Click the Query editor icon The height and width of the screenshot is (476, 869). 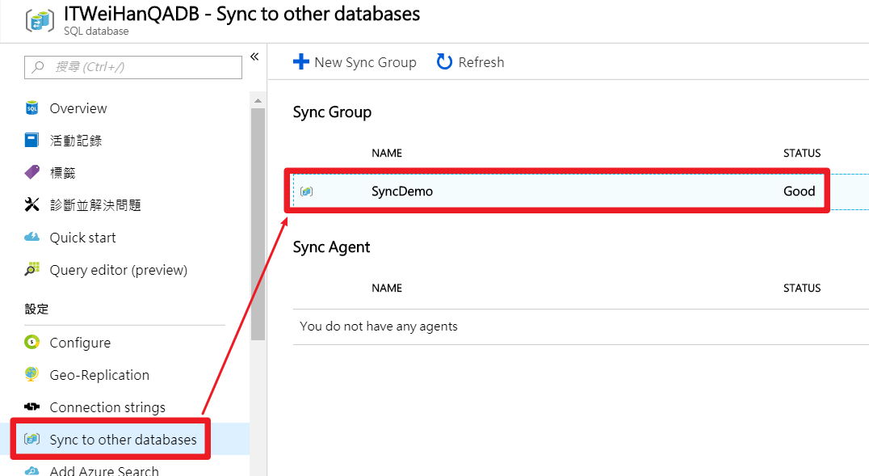32,269
